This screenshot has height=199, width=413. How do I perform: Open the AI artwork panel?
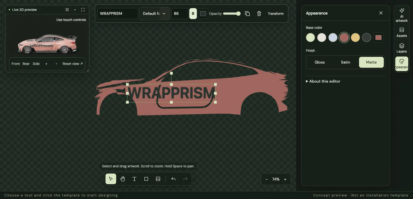coord(401,15)
